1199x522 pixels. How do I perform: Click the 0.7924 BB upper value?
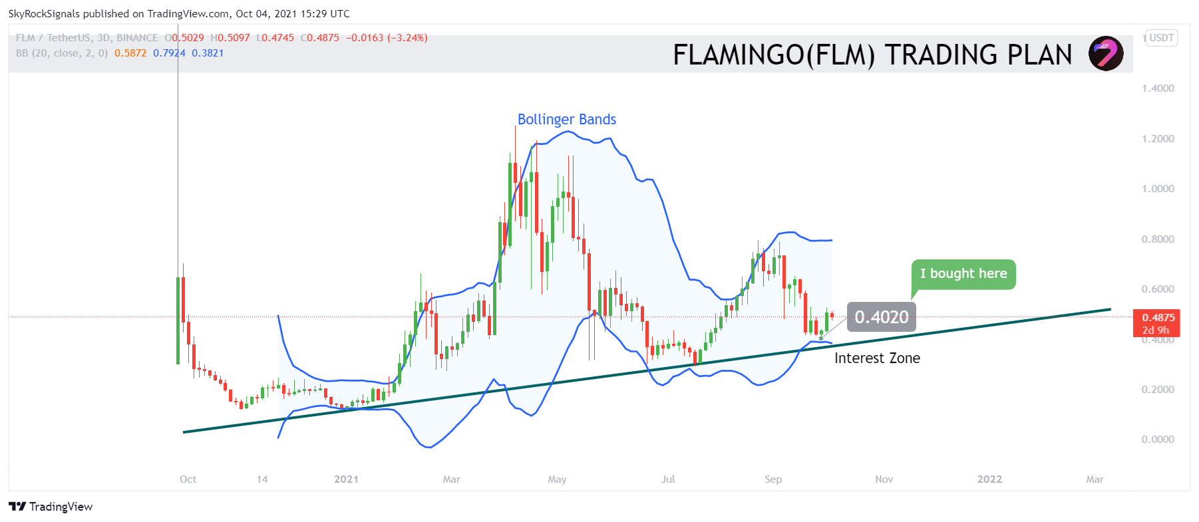click(169, 53)
